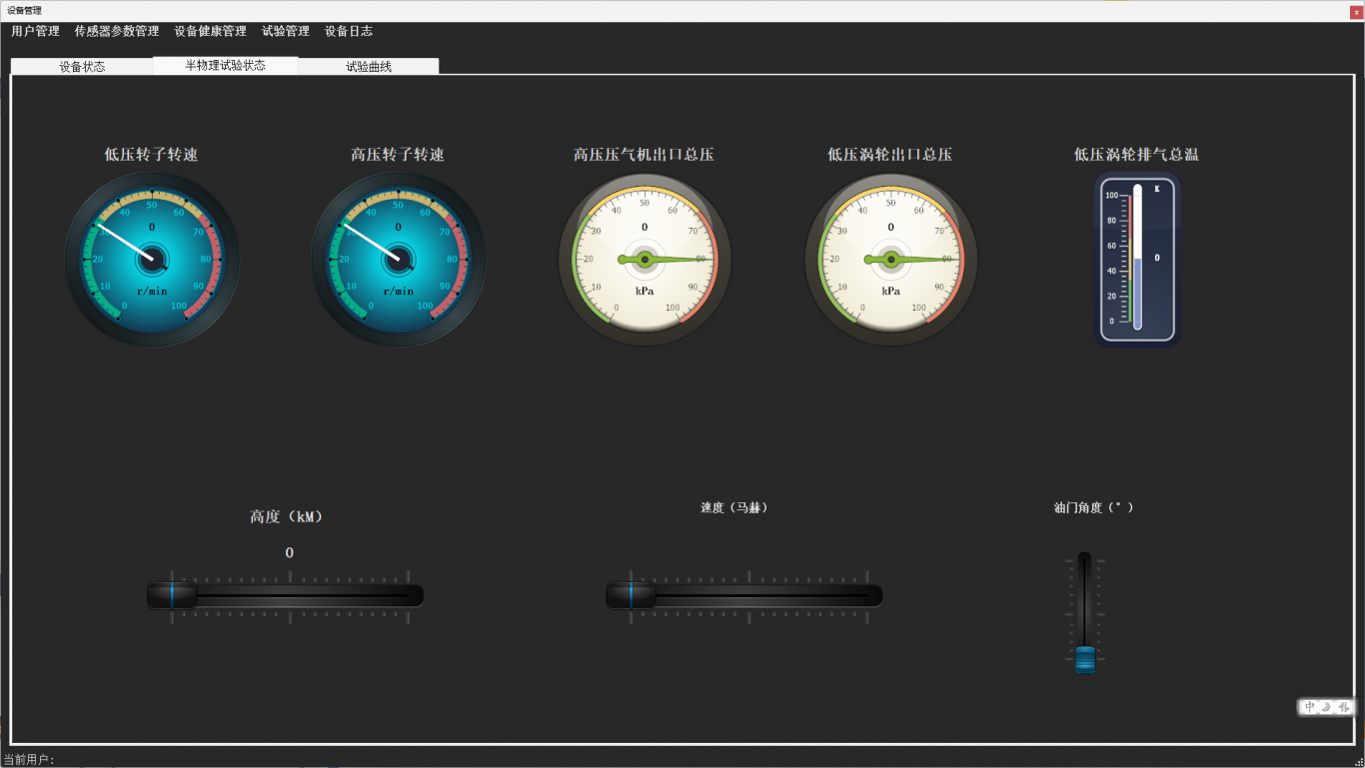This screenshot has height=768, width=1365.
Task: Click the 油门角度 vertical slider handle
Action: click(x=1085, y=659)
